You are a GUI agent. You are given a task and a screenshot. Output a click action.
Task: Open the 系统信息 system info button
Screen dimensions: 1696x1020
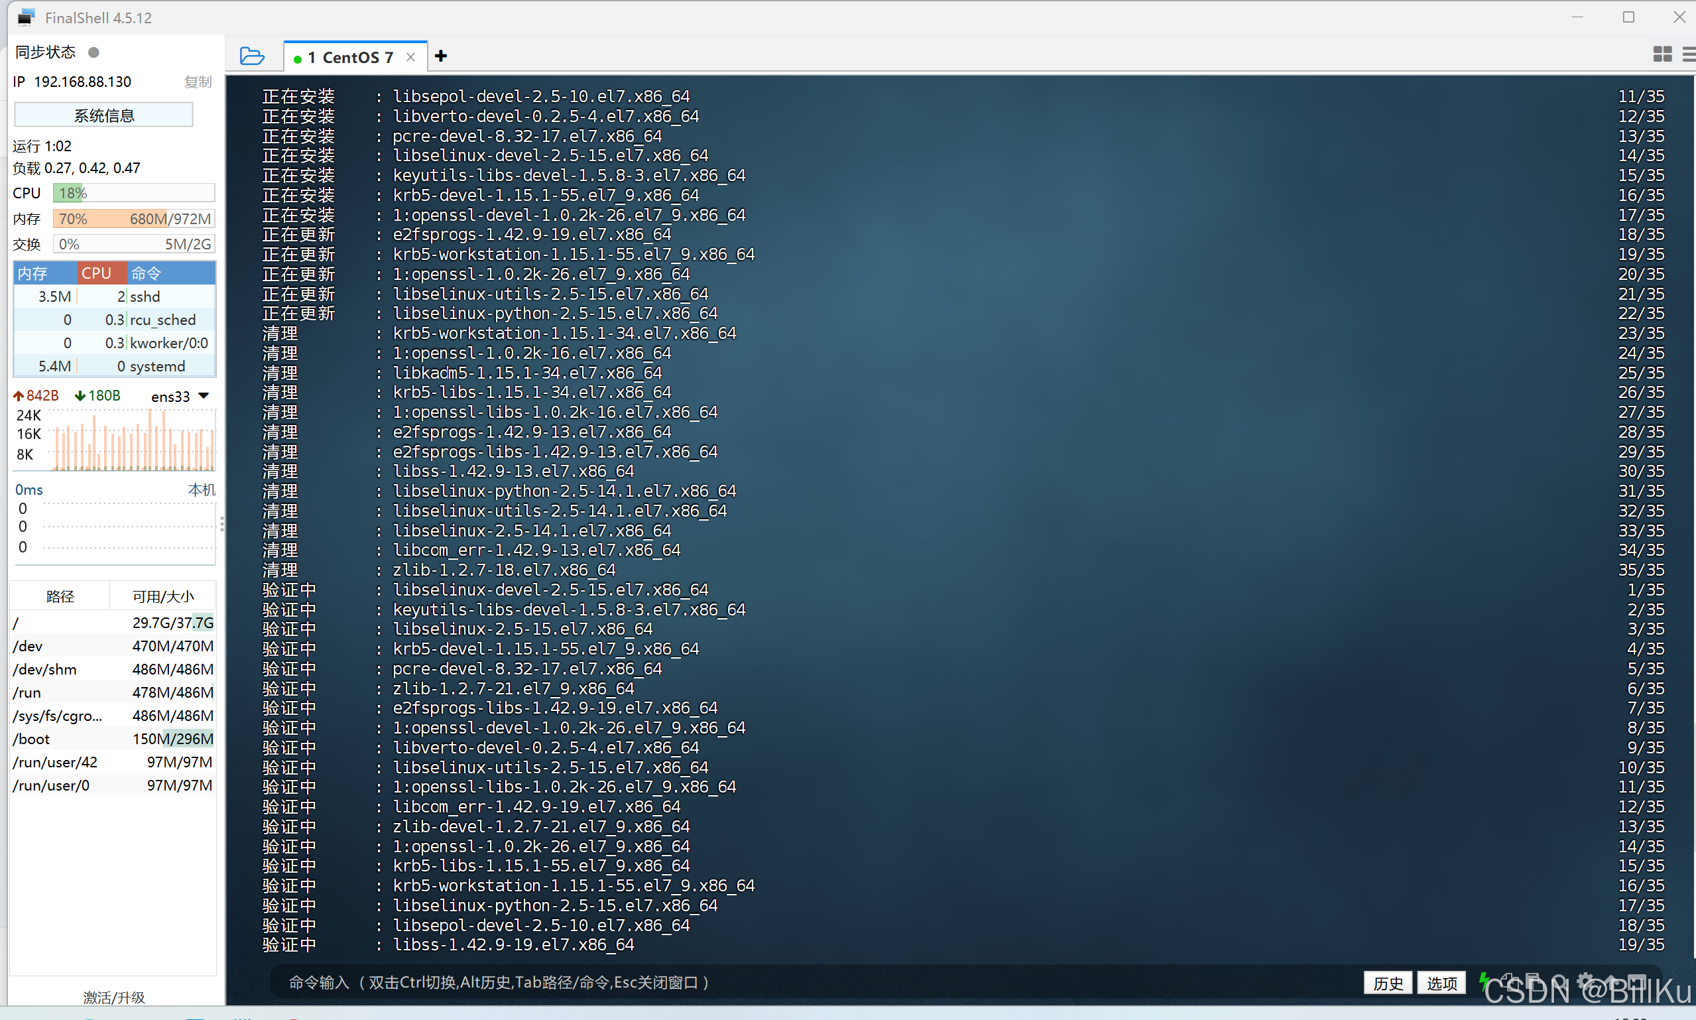103,115
